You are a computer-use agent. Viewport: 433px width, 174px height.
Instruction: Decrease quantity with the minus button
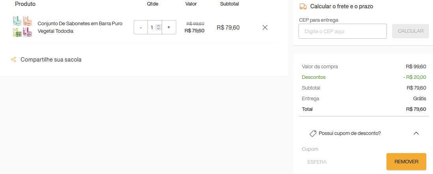(141, 27)
